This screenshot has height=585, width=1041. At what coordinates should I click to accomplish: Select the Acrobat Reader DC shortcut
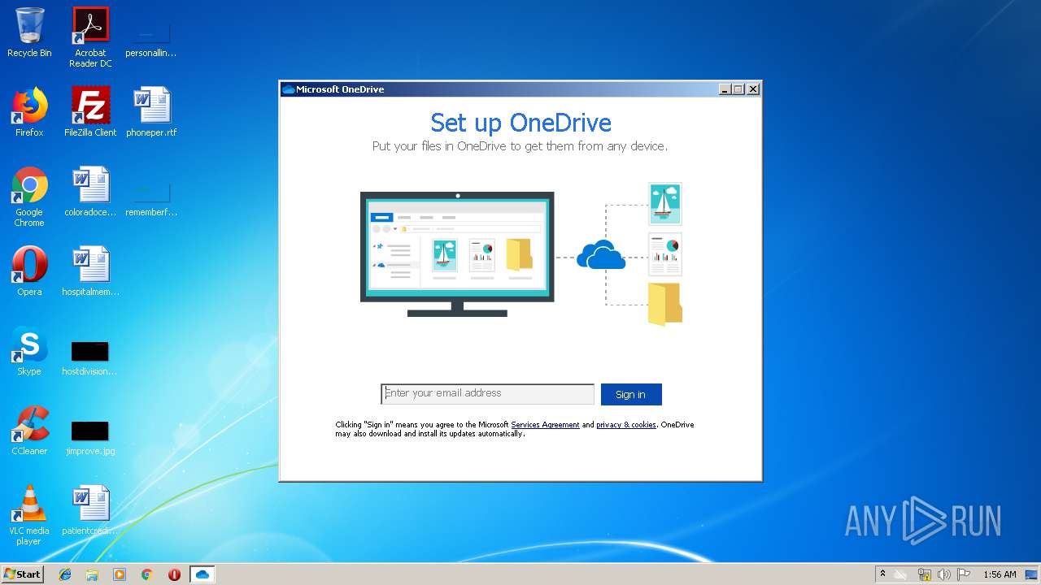[90, 37]
